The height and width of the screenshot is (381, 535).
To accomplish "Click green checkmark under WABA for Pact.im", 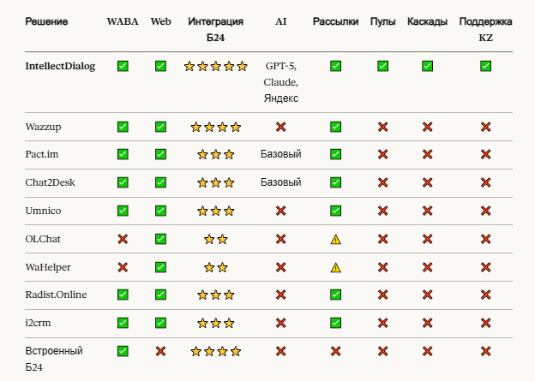I will [123, 155].
